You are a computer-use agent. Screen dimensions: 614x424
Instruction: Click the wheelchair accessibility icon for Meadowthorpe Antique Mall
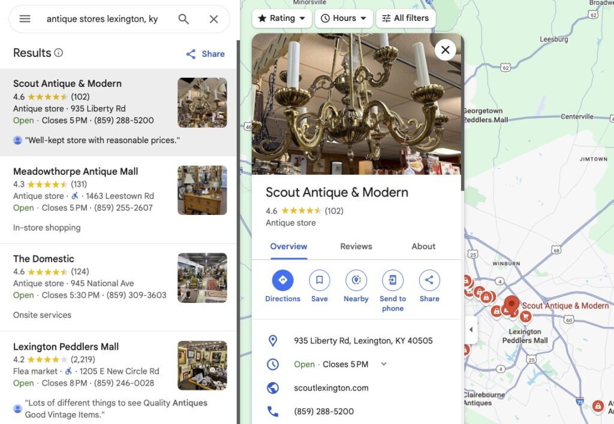click(x=75, y=196)
